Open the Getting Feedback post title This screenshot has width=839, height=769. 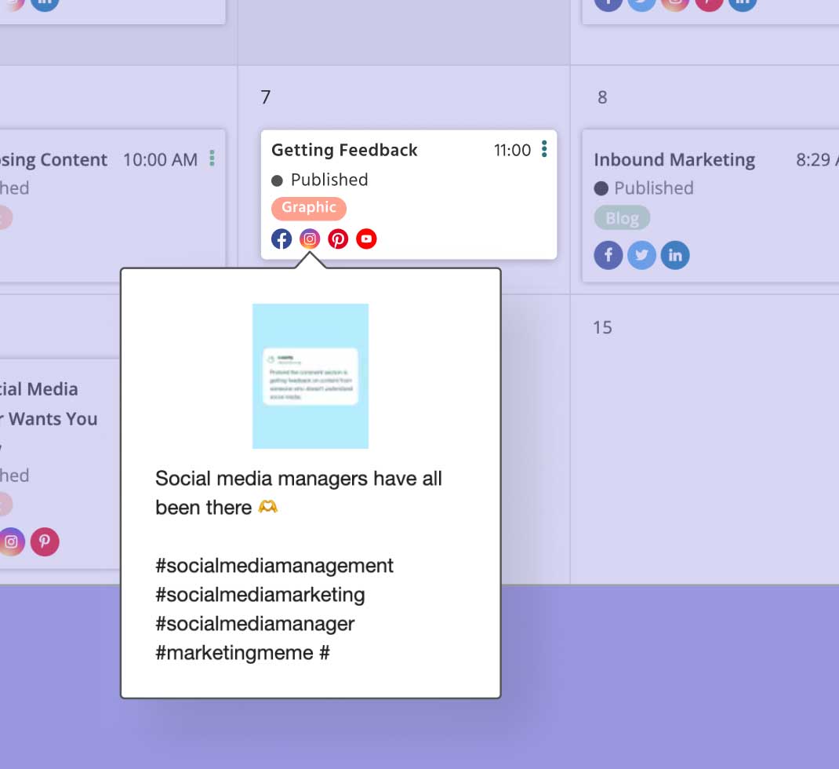pyautogui.click(x=344, y=150)
